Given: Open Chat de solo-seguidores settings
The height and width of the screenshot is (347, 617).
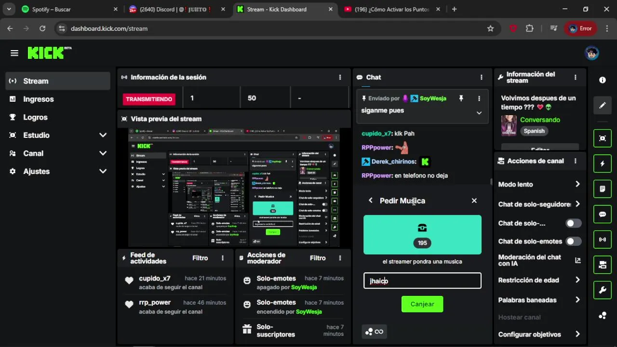Looking at the screenshot, I should 539,204.
